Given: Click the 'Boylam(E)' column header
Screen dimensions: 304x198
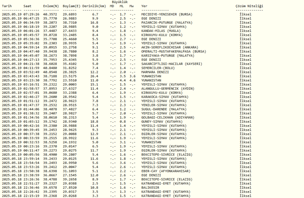Looking at the screenshot, I should pos(71,6).
